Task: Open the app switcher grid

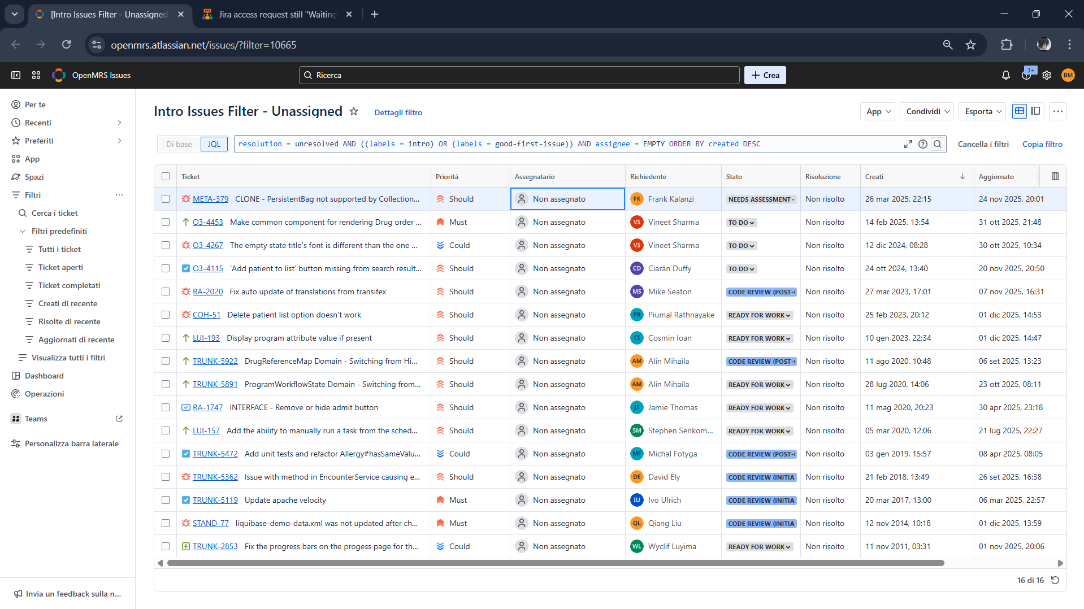Action: point(36,75)
